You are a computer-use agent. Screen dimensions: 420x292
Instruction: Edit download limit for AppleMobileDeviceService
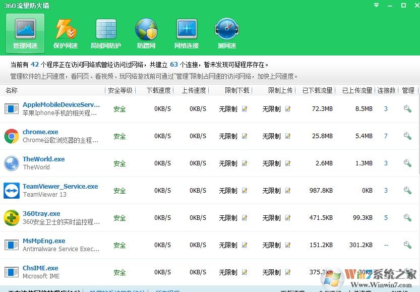click(245, 109)
